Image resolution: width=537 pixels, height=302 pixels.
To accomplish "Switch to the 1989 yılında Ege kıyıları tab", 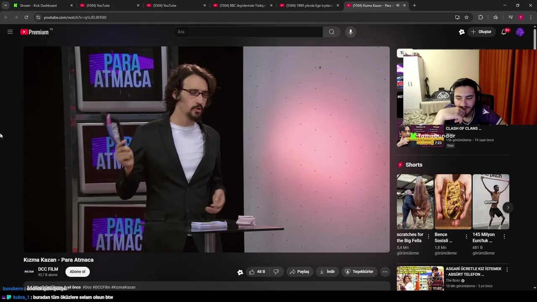I will coord(309,5).
